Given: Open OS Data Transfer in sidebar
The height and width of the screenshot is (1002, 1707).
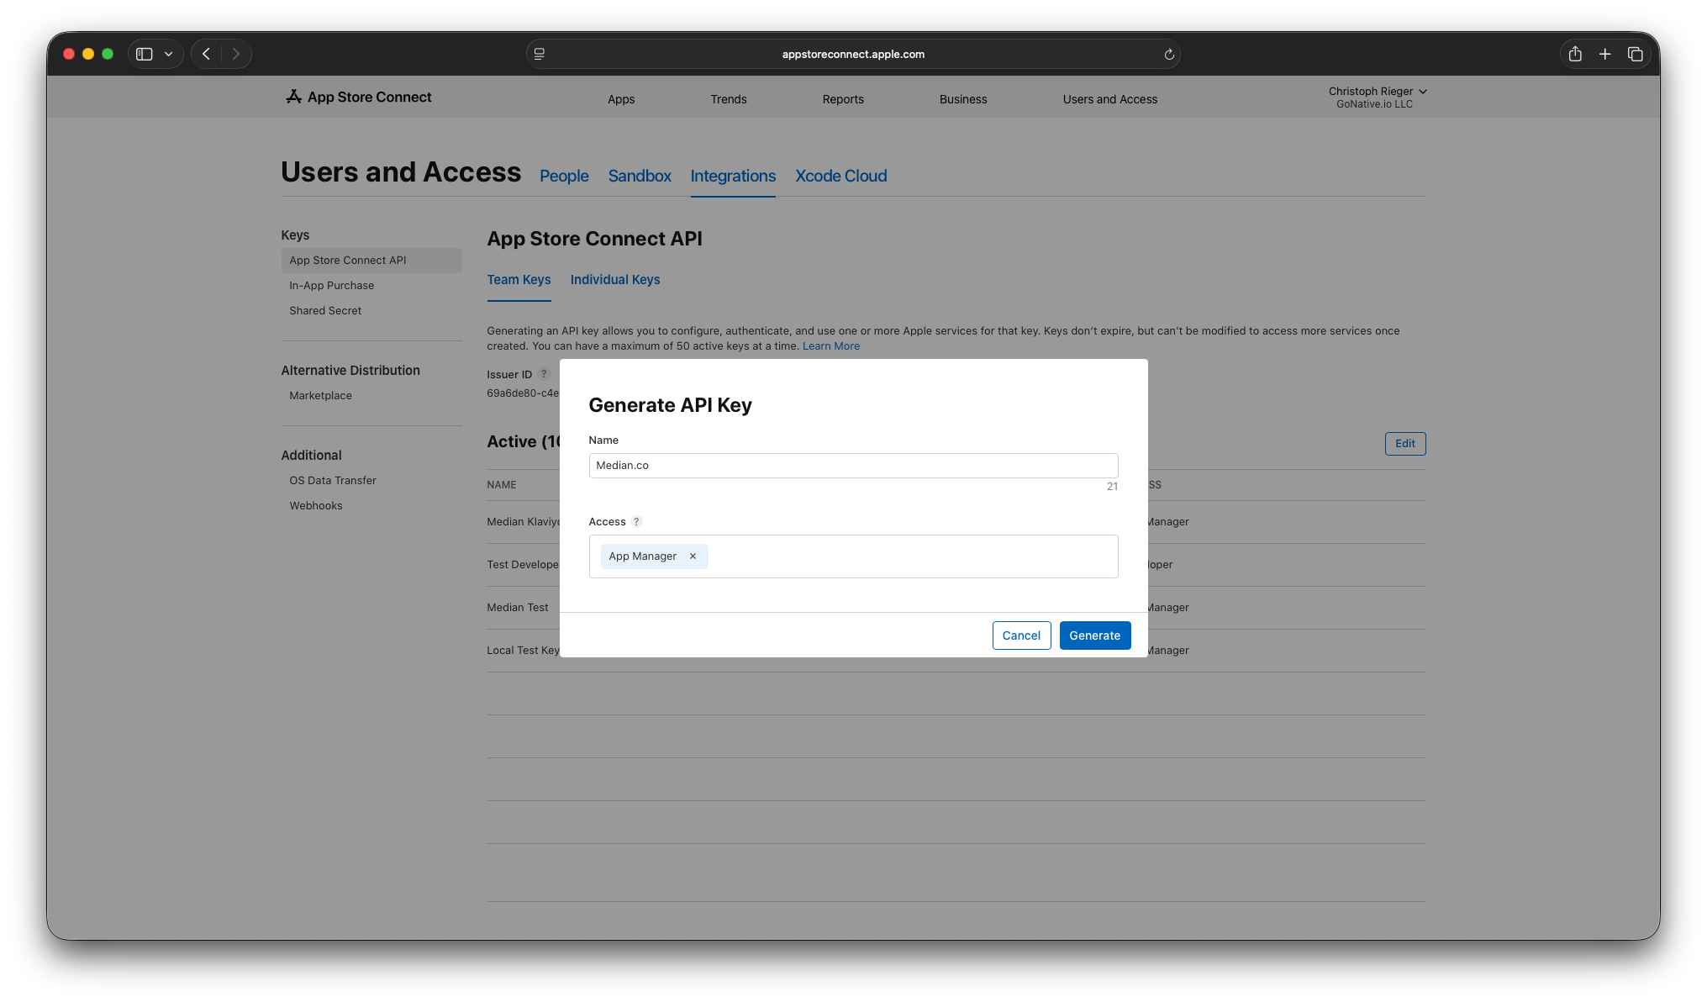Looking at the screenshot, I should tap(333, 481).
